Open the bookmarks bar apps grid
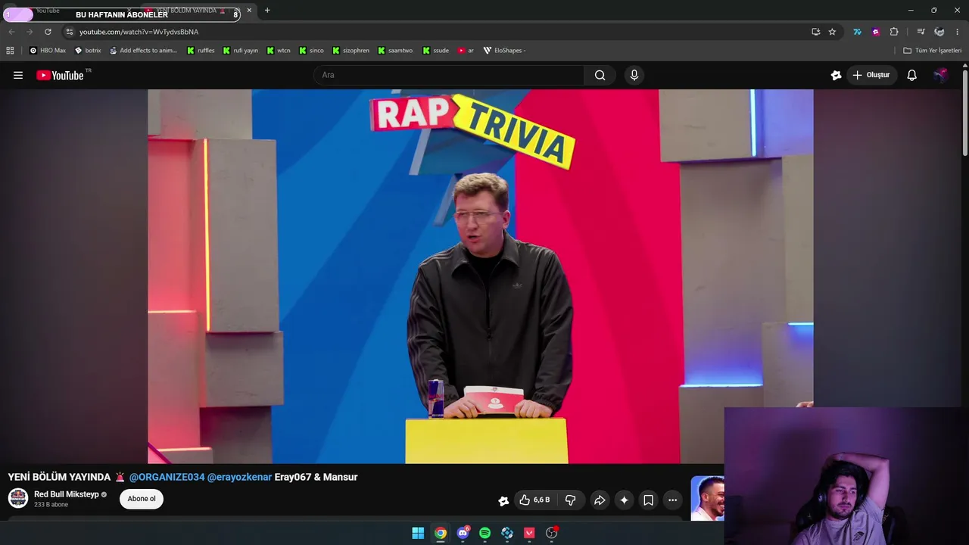 point(10,51)
